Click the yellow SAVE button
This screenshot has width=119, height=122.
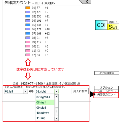click(113, 27)
